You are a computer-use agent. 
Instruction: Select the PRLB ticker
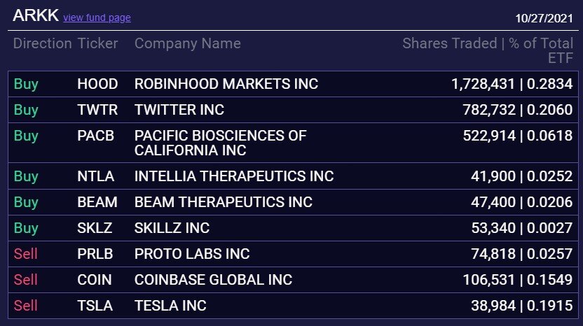[95, 254]
